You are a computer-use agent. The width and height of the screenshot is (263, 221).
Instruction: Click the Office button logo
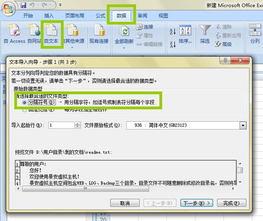(8, 9)
